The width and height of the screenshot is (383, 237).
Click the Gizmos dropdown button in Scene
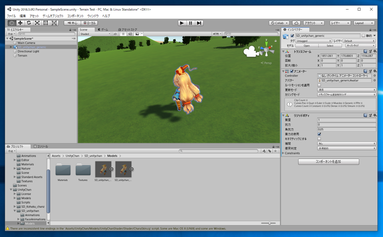coord(217,34)
